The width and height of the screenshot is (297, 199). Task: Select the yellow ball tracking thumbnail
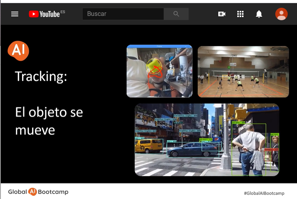click(x=159, y=71)
